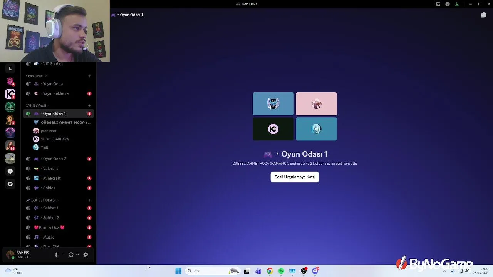This screenshot has width=493, height=277.
Task: Select the Kırmızı Oda voice channel
Action: (x=58, y=227)
